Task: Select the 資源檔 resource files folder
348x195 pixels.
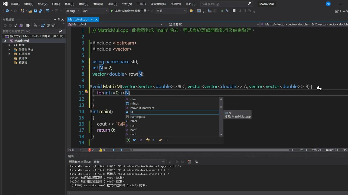Action: tap(23, 58)
